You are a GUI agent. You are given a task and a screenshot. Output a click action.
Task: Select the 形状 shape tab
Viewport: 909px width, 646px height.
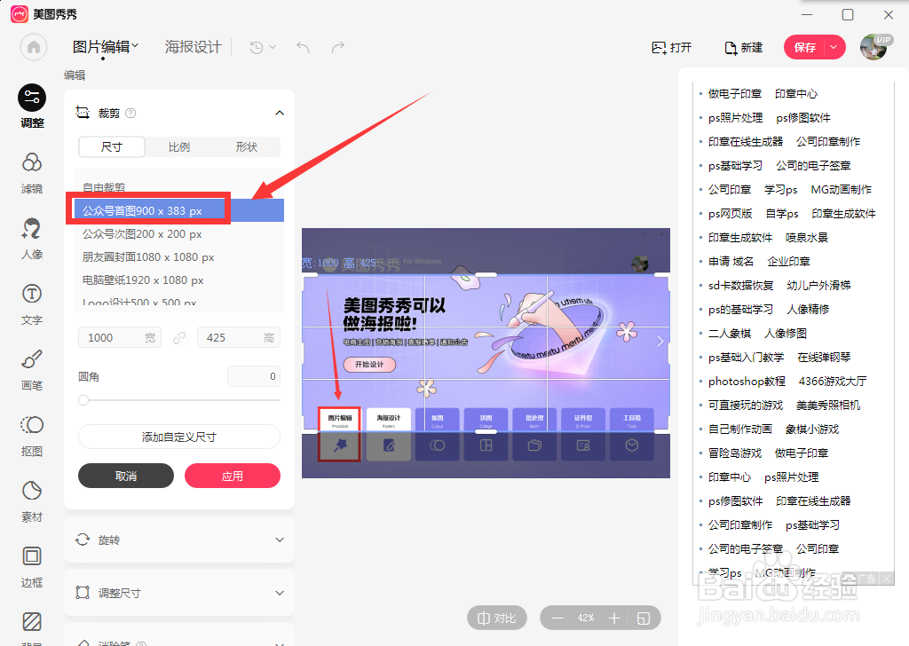coord(247,147)
